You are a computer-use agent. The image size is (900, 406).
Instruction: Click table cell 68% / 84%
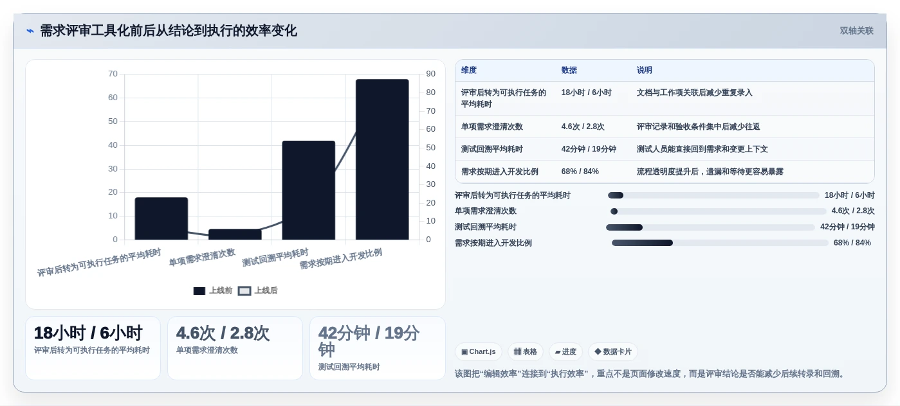pos(580,172)
